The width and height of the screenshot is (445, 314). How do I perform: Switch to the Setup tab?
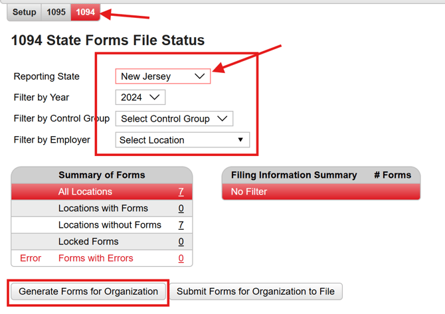(x=25, y=12)
